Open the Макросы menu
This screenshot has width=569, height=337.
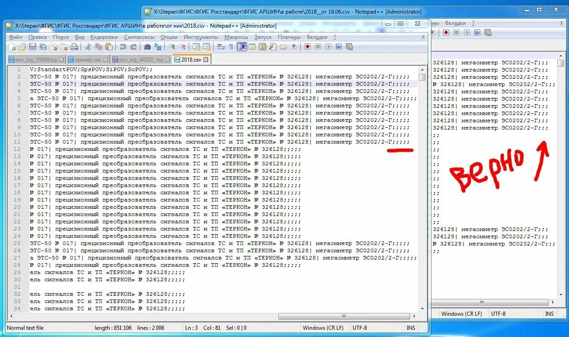[236, 37]
